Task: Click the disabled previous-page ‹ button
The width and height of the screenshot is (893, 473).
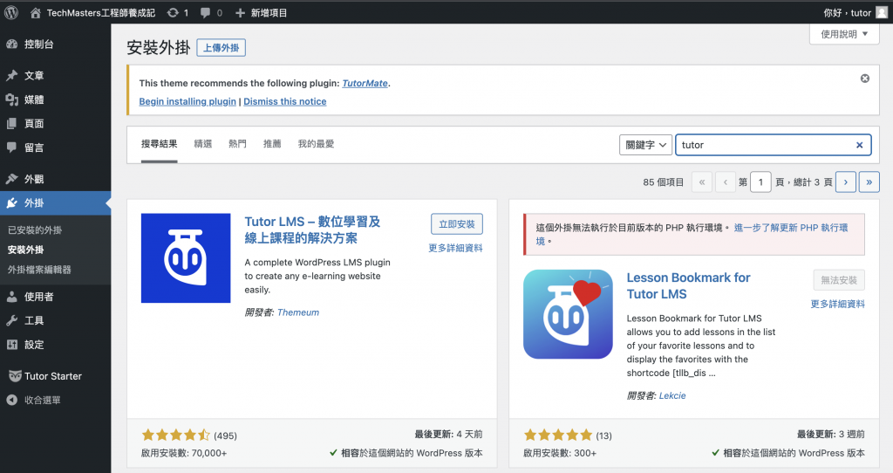Action: point(725,182)
